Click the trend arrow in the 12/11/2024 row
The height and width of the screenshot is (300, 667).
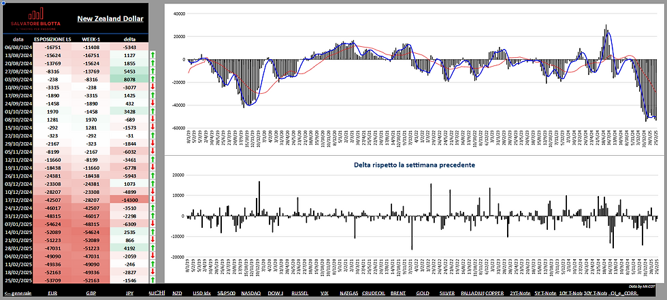(x=152, y=159)
